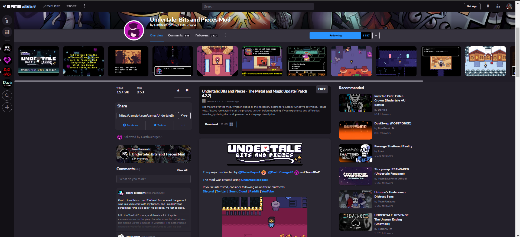Open the library icon in left sidebar
520x237 pixels.
point(7,32)
